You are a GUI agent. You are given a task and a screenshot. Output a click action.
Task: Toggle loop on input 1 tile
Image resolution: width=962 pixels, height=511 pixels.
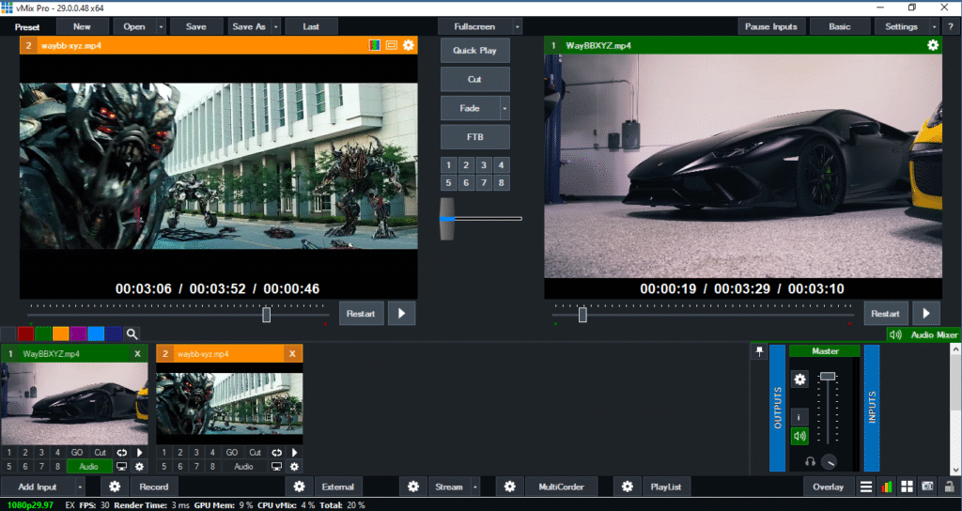pos(121,452)
